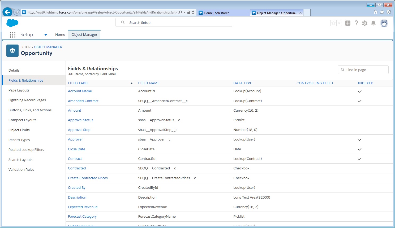This screenshot has width=395, height=228.
Task: Click the browser back arrow button
Action: coord(7,12)
